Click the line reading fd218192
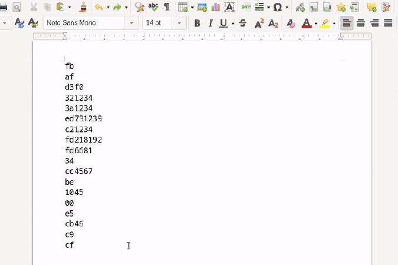This screenshot has height=265, width=398. [84, 140]
